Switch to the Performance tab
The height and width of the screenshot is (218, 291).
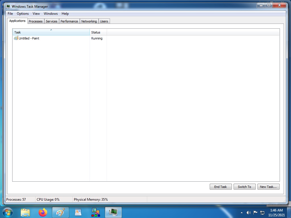click(69, 21)
